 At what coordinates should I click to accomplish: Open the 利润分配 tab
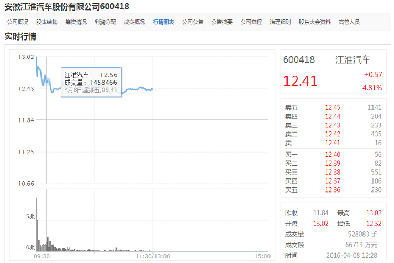105,22
